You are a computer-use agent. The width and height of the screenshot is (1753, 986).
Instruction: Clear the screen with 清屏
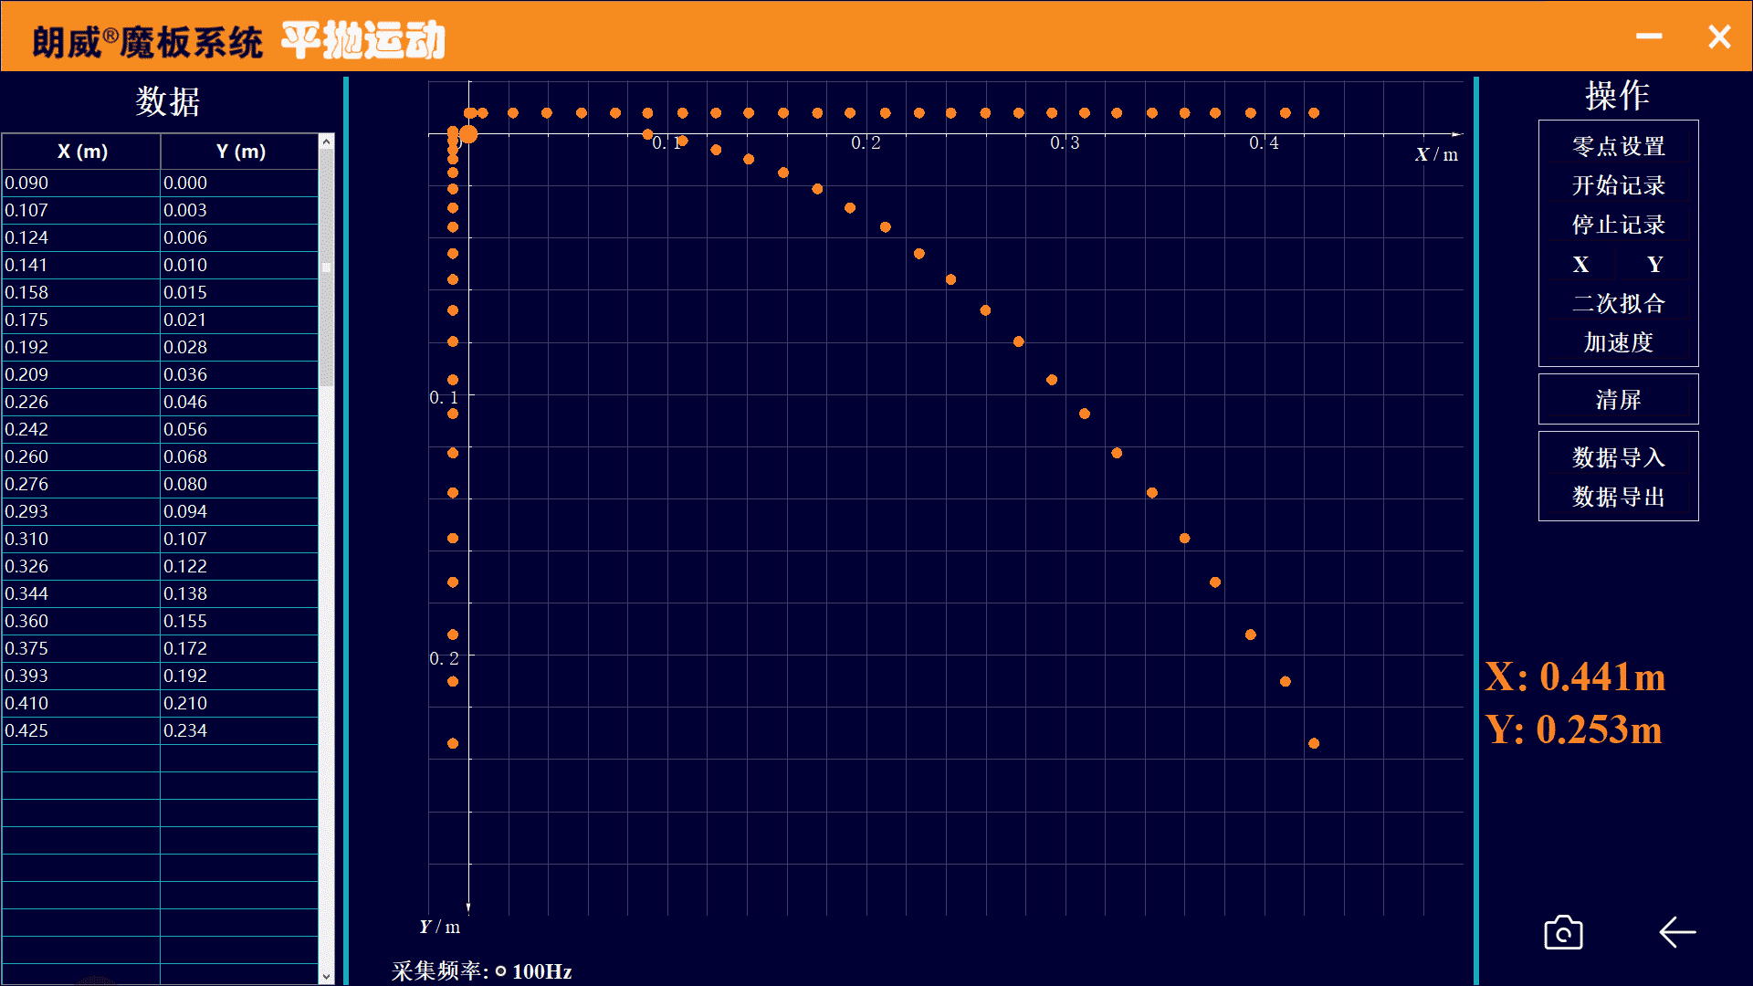(x=1618, y=399)
